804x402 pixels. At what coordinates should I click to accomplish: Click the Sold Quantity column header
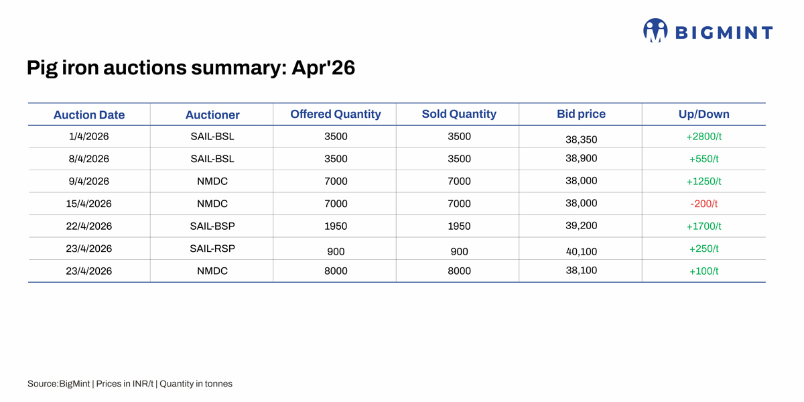tap(459, 114)
